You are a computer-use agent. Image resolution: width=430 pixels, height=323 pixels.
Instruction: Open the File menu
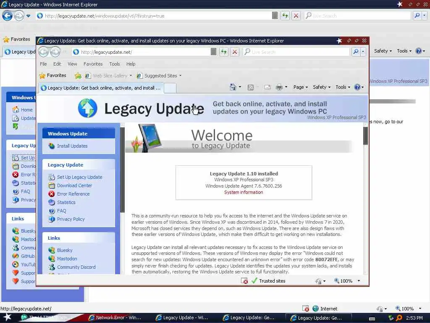pos(43,64)
